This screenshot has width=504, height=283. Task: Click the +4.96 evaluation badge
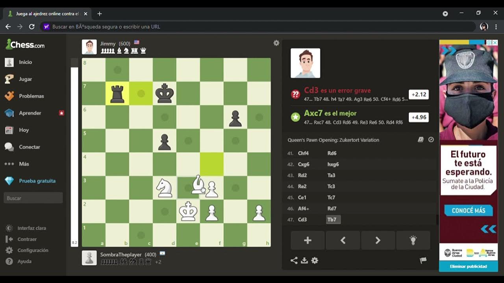click(x=419, y=117)
